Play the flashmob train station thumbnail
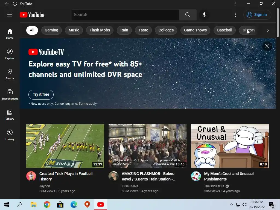This screenshot has height=210, width=280. click(x=147, y=146)
